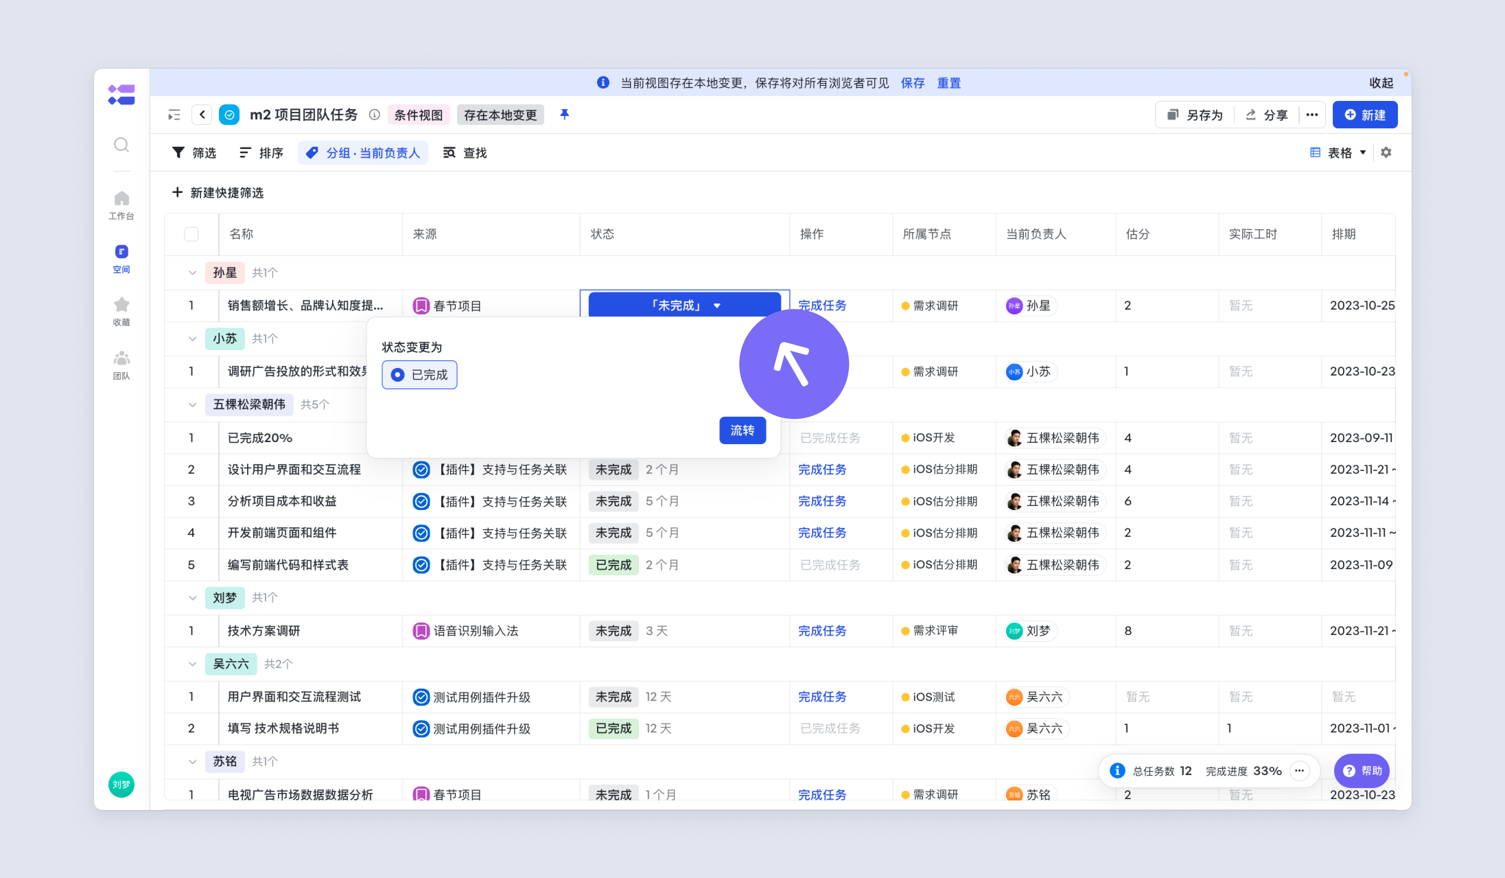The height and width of the screenshot is (878, 1505).
Task: Click 完成任务 link for 分析项目成本和收益
Action: pos(822,501)
